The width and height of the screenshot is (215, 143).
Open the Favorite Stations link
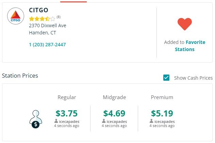(190, 46)
